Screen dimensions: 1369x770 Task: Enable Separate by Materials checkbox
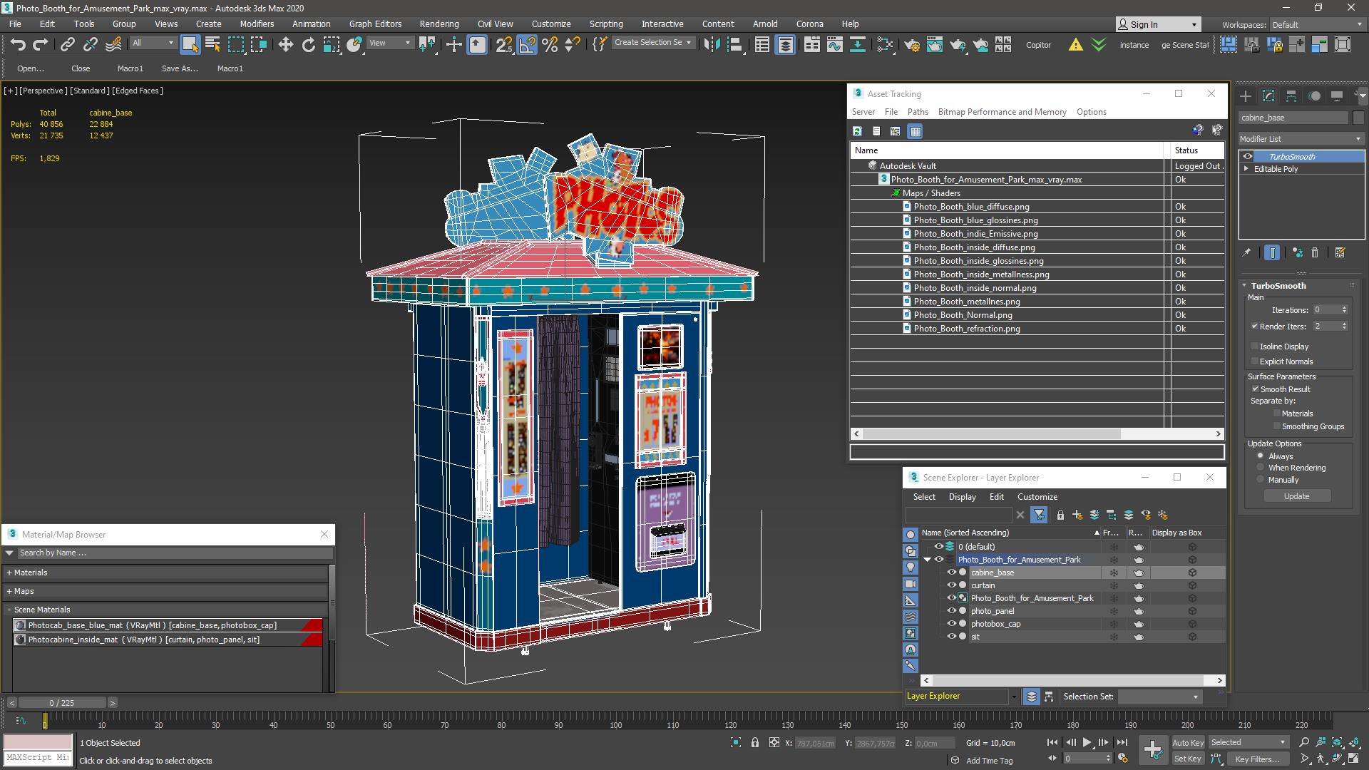[1276, 414]
